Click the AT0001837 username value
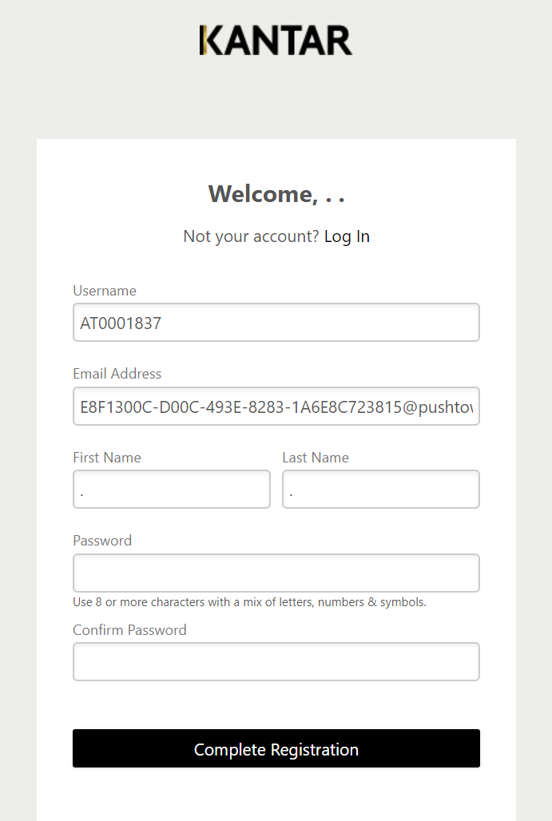Viewport: 552px width, 821px height. pyautogui.click(x=121, y=323)
